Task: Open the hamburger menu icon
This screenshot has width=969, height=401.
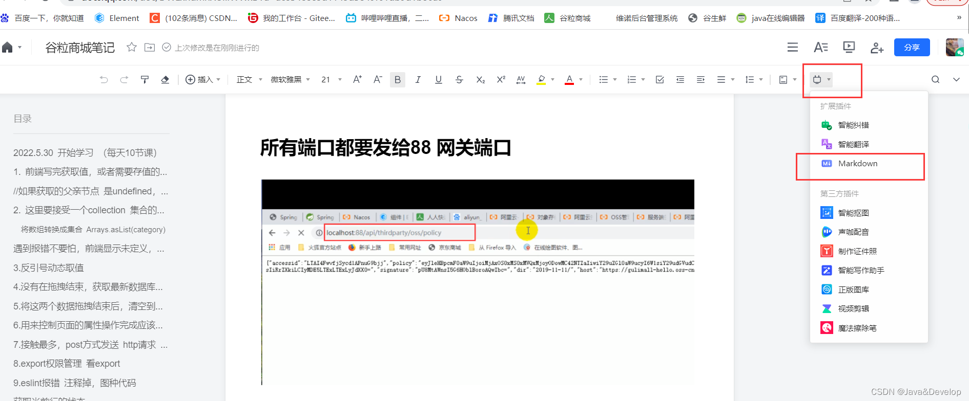Action: [x=793, y=47]
